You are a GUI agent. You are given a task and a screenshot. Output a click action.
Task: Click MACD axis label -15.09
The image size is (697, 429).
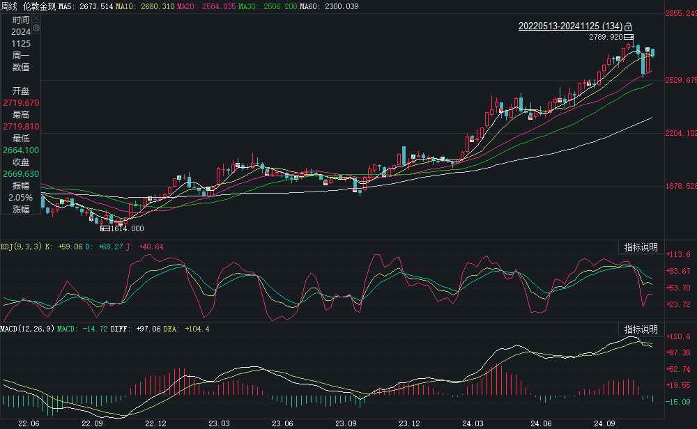click(x=678, y=402)
